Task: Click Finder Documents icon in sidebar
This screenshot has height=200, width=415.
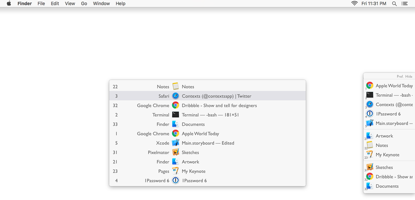Action: (370, 186)
